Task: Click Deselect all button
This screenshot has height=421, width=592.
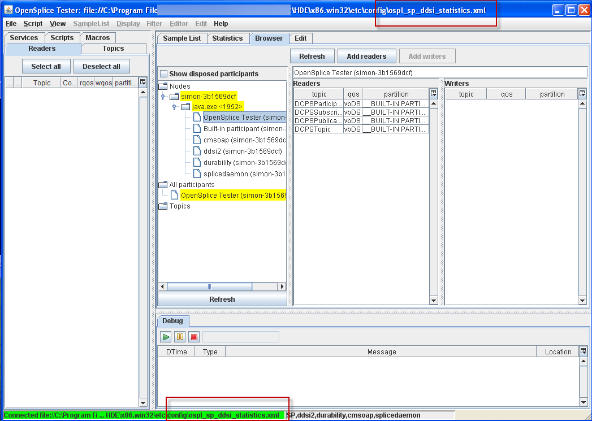Action: coord(102,66)
